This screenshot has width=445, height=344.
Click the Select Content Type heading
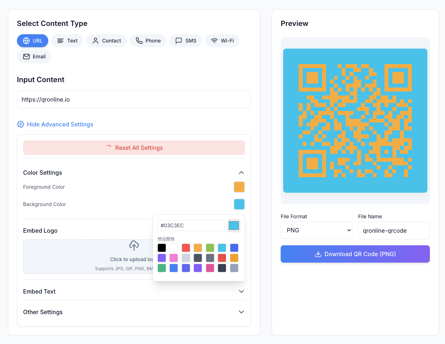[x=52, y=23]
